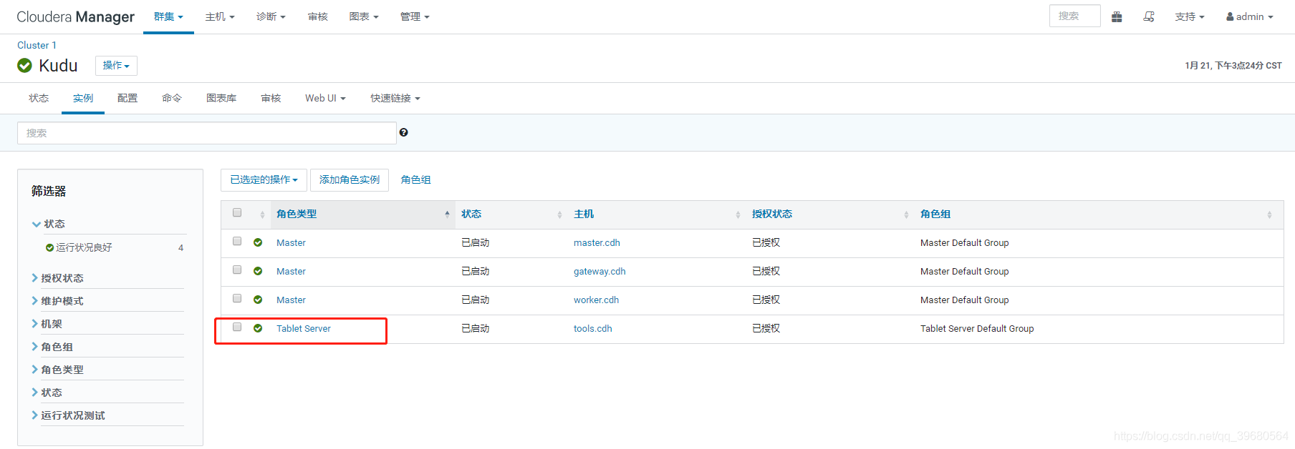This screenshot has width=1295, height=449.
Task: Switch to the 图表库 tab
Action: click(x=221, y=99)
